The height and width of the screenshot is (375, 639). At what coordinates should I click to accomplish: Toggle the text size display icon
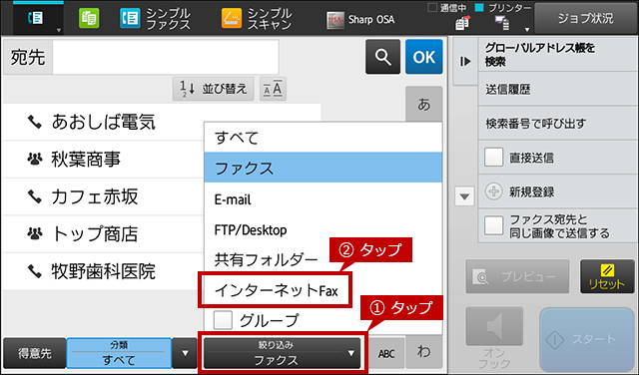tap(273, 89)
